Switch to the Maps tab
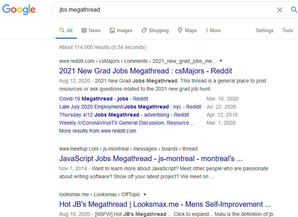298x217 pixels. click(187, 31)
